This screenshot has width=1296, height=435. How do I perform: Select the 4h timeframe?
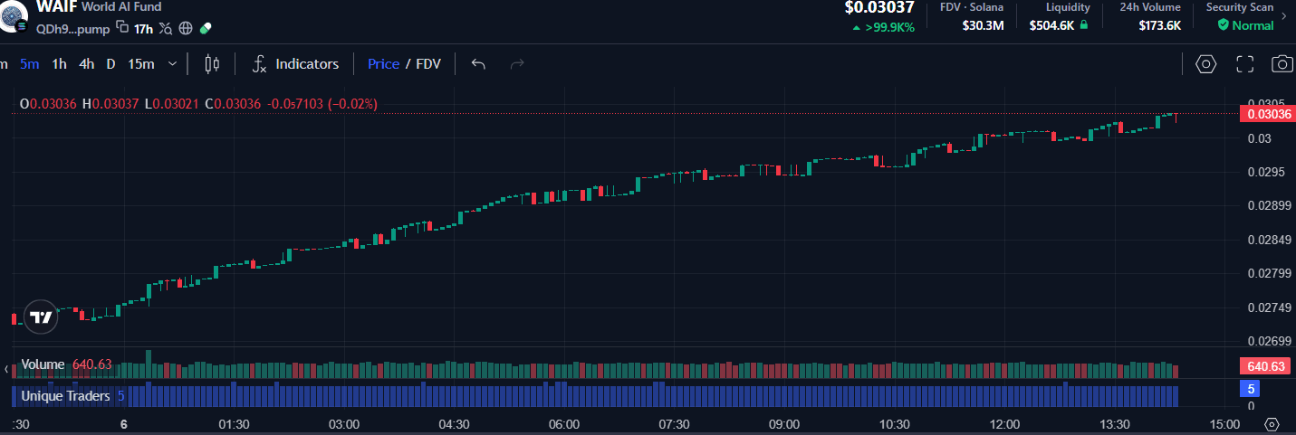87,63
